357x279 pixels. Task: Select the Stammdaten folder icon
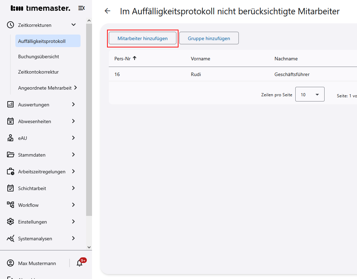pos(10,154)
